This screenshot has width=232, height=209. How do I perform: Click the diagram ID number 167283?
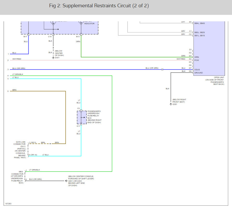pyautogui.click(x=8, y=204)
